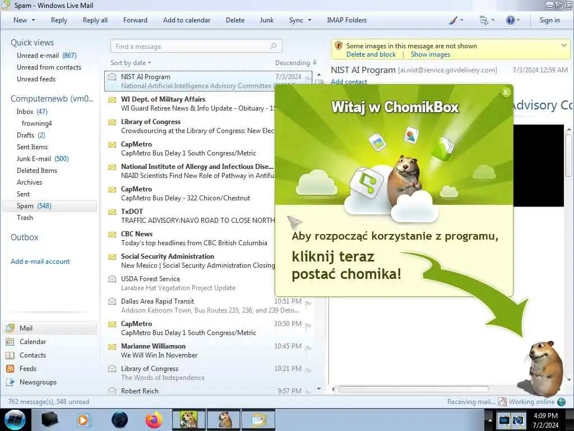Image resolution: width=574 pixels, height=431 pixels.
Task: Open the Help icon dropdown arrow
Action: click(517, 20)
